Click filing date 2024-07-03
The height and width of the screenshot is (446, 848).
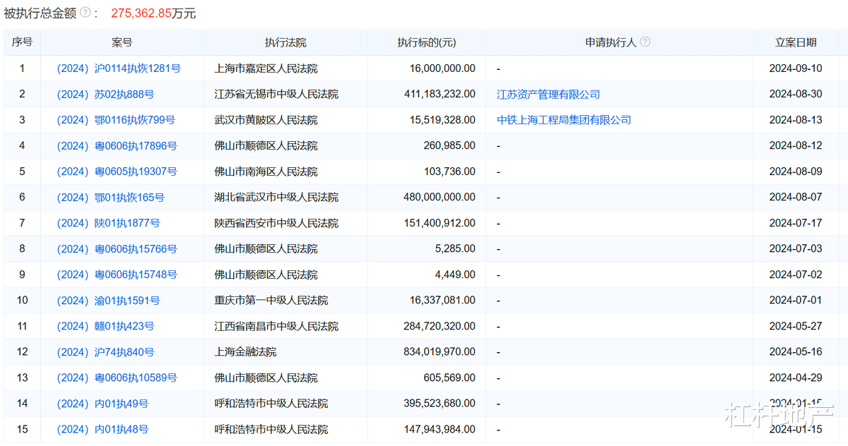[x=796, y=249]
